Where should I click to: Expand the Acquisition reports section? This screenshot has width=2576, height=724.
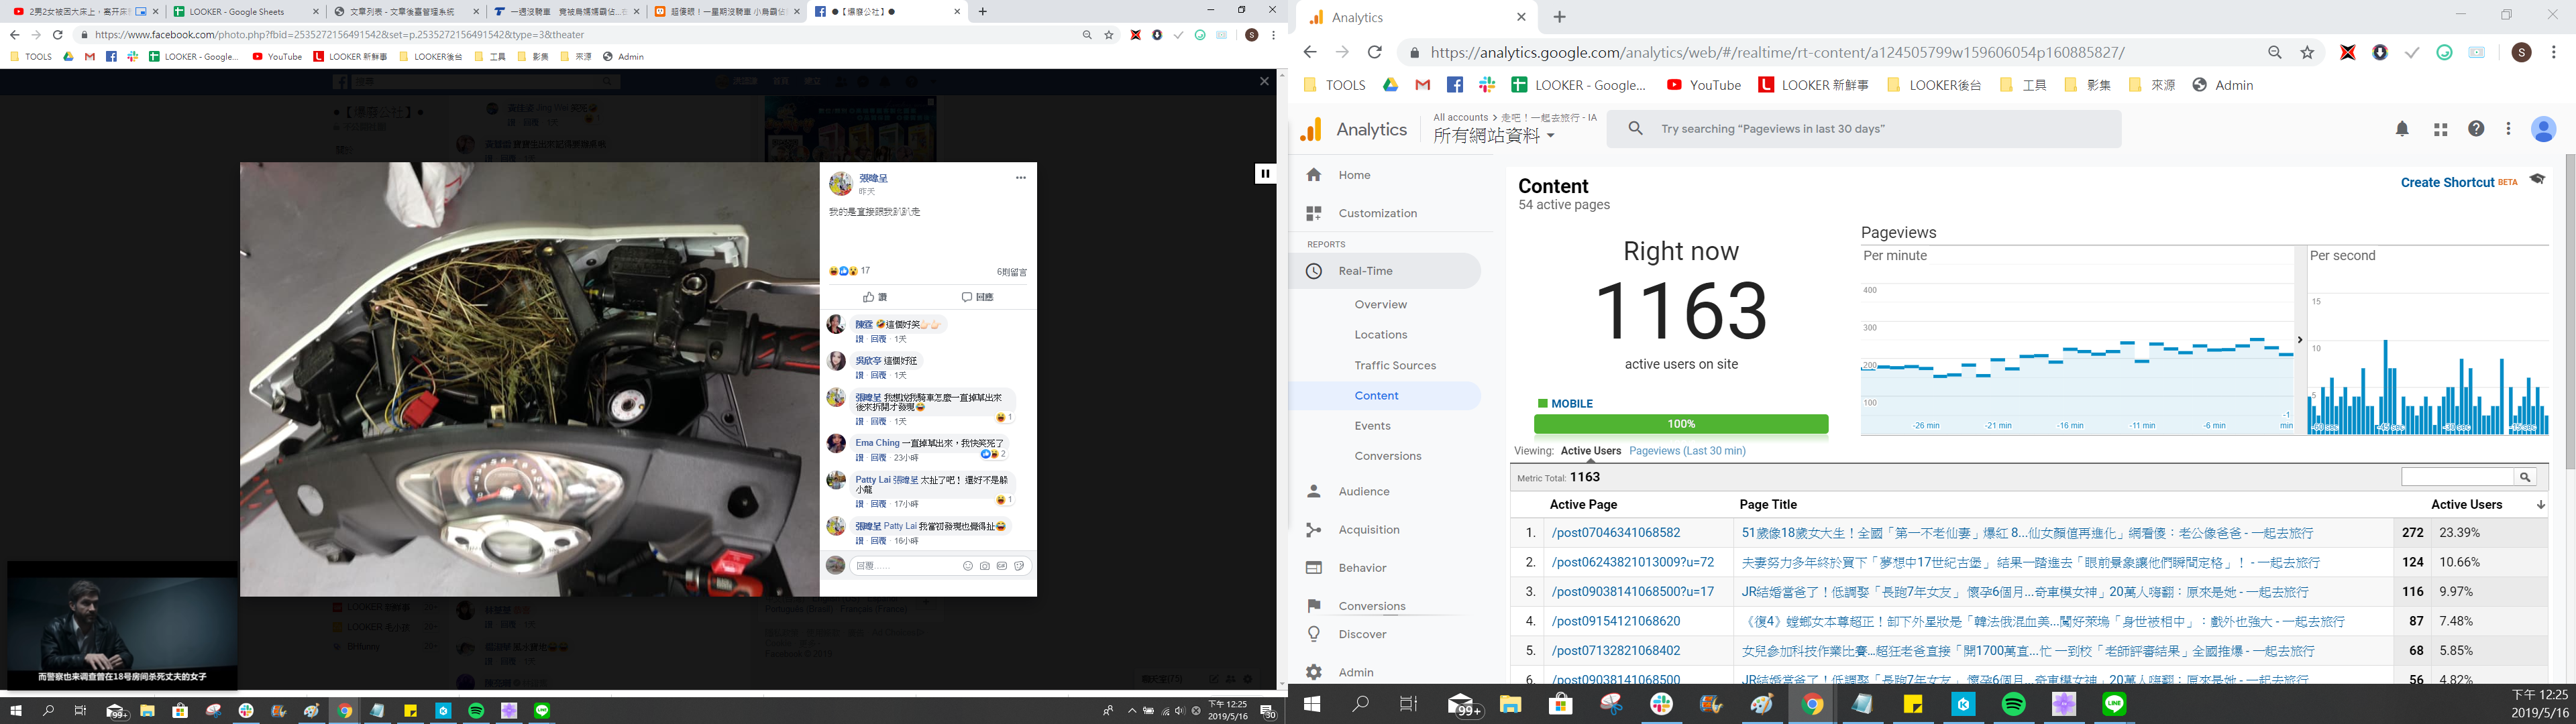point(1368,530)
